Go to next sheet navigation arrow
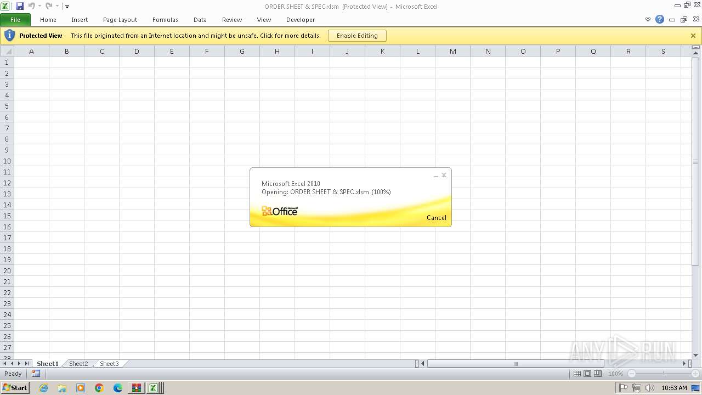 19,364
